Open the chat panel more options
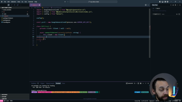 tap(178, 5)
